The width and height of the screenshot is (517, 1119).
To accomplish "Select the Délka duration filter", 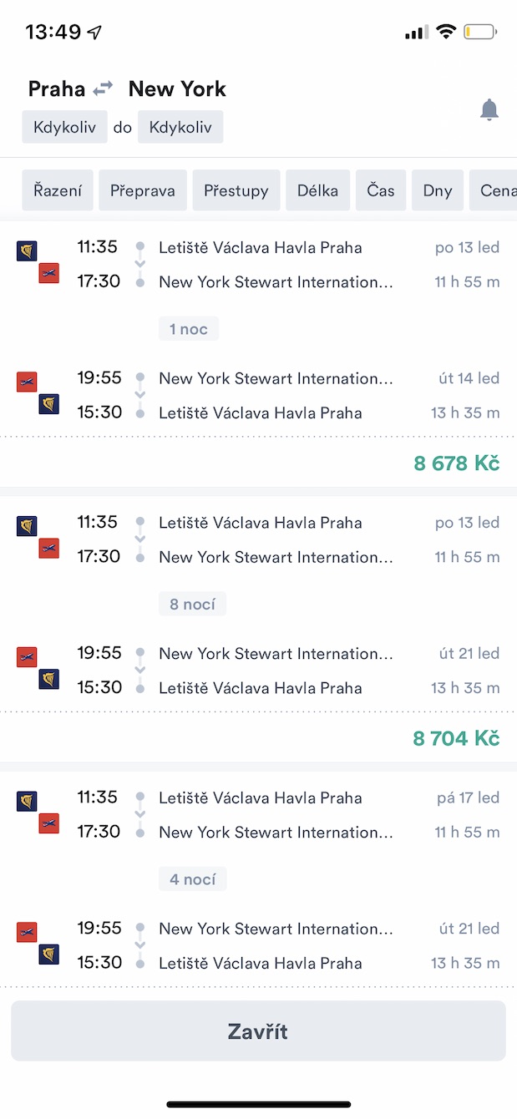I will point(317,190).
